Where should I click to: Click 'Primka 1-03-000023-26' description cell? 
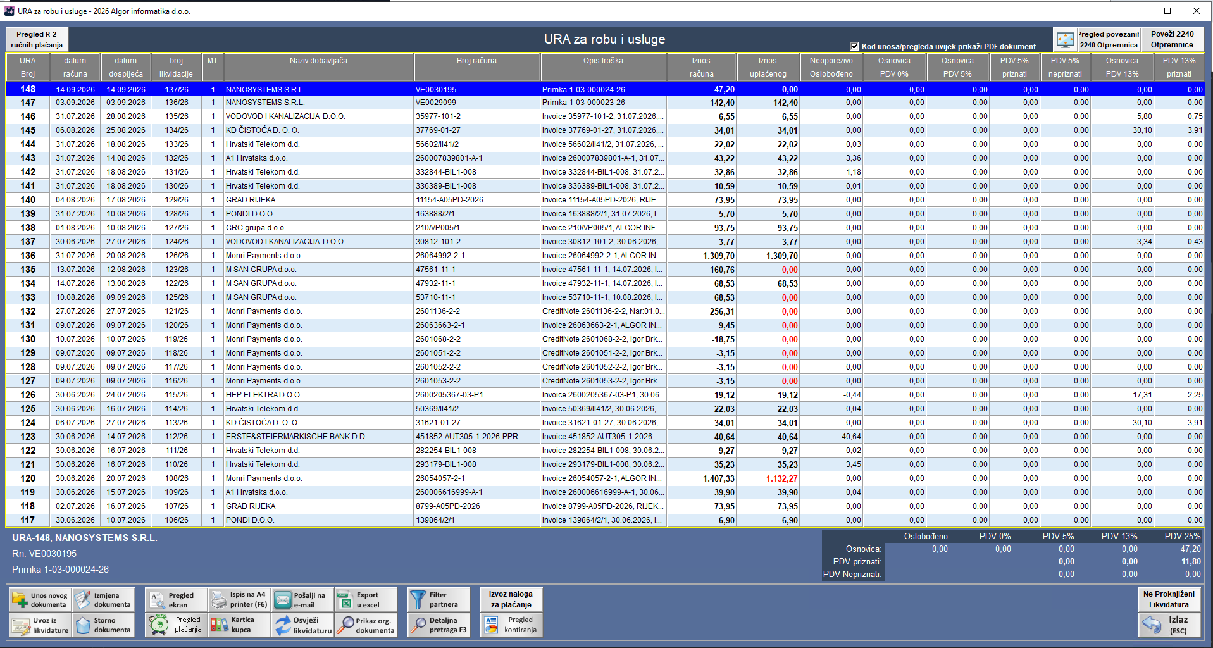point(604,103)
